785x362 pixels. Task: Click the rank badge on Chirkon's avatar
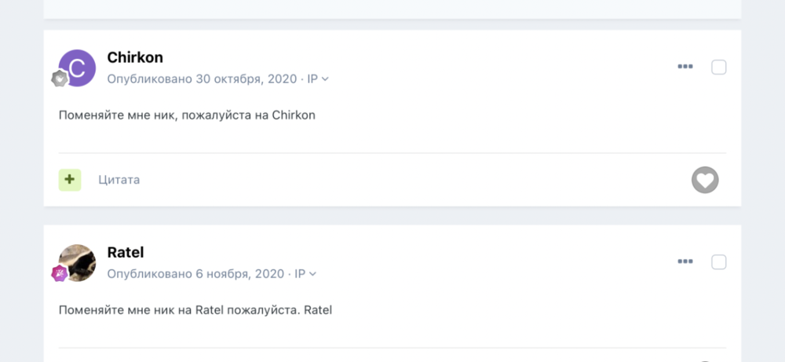(x=59, y=78)
